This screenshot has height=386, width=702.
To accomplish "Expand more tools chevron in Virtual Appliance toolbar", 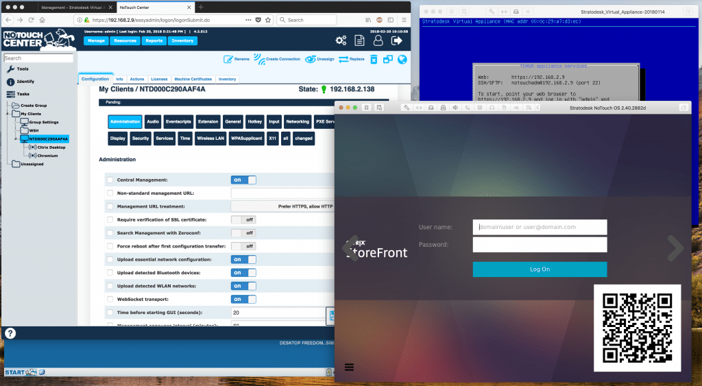I will click(x=528, y=12).
